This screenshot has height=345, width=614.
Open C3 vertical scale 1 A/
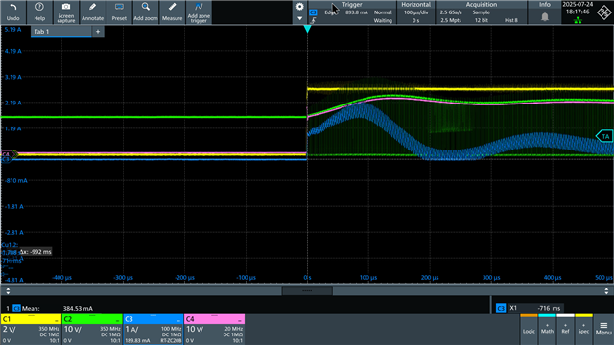(131, 330)
